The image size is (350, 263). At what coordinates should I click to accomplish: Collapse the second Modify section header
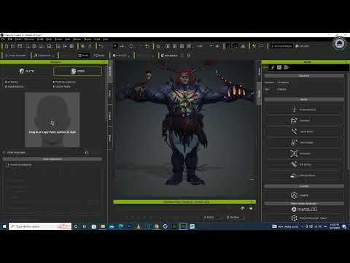pyautogui.click(x=304, y=99)
